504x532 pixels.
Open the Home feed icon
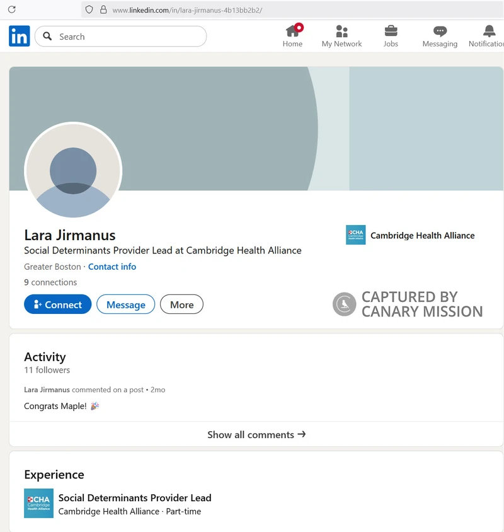tap(293, 35)
